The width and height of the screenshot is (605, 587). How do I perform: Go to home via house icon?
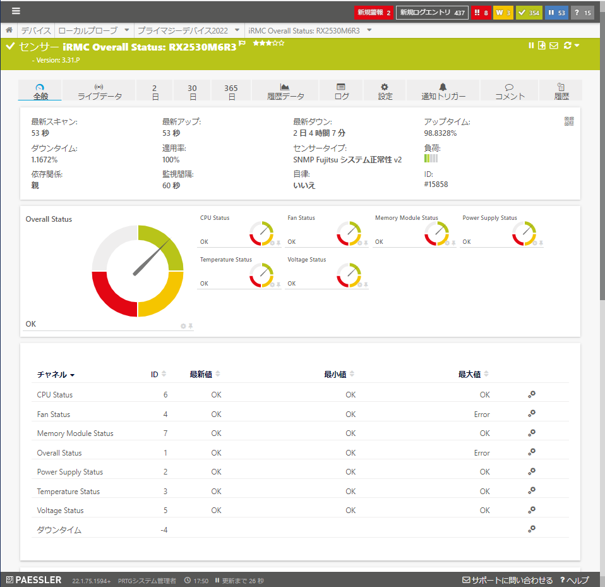9,30
